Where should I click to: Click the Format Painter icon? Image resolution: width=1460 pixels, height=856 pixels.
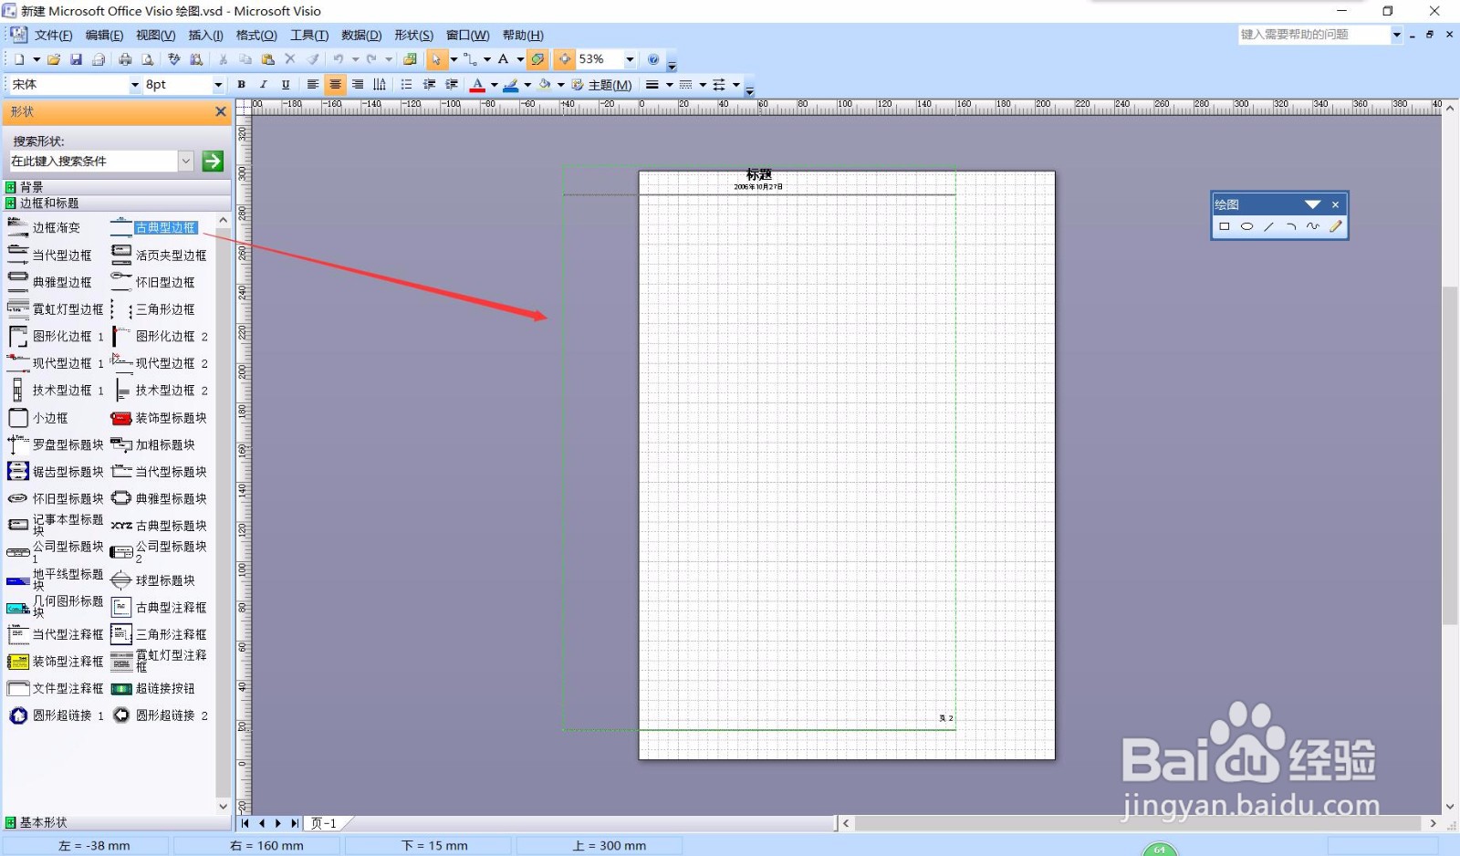pos(313,59)
